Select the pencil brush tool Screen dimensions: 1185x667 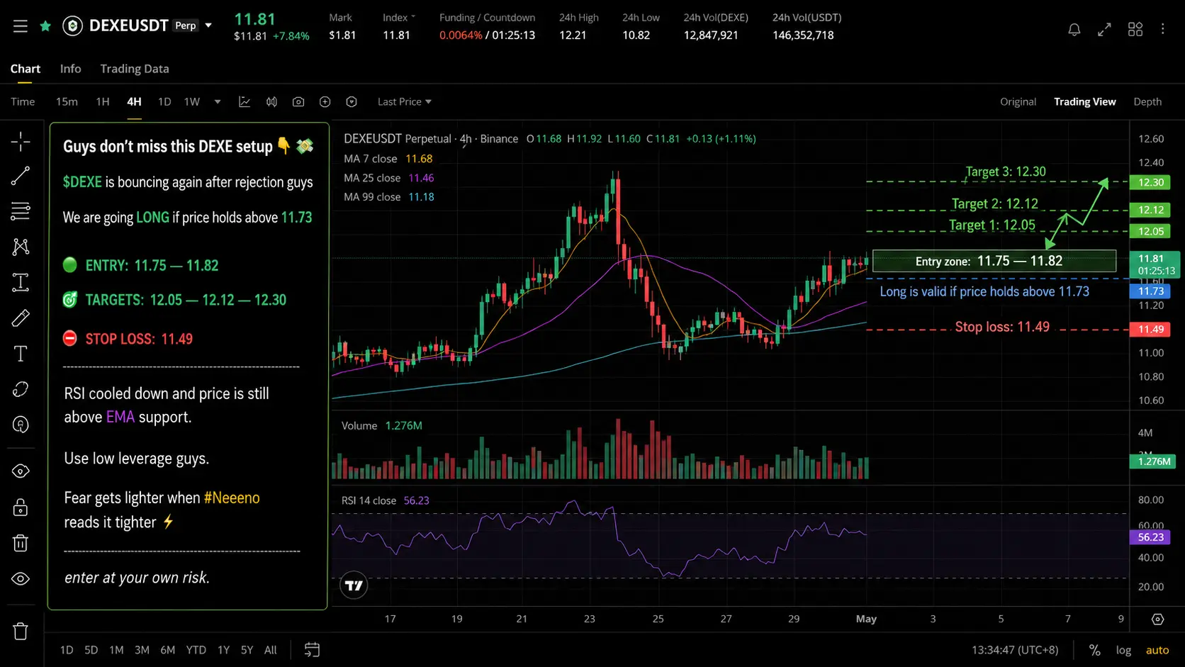pos(21,318)
